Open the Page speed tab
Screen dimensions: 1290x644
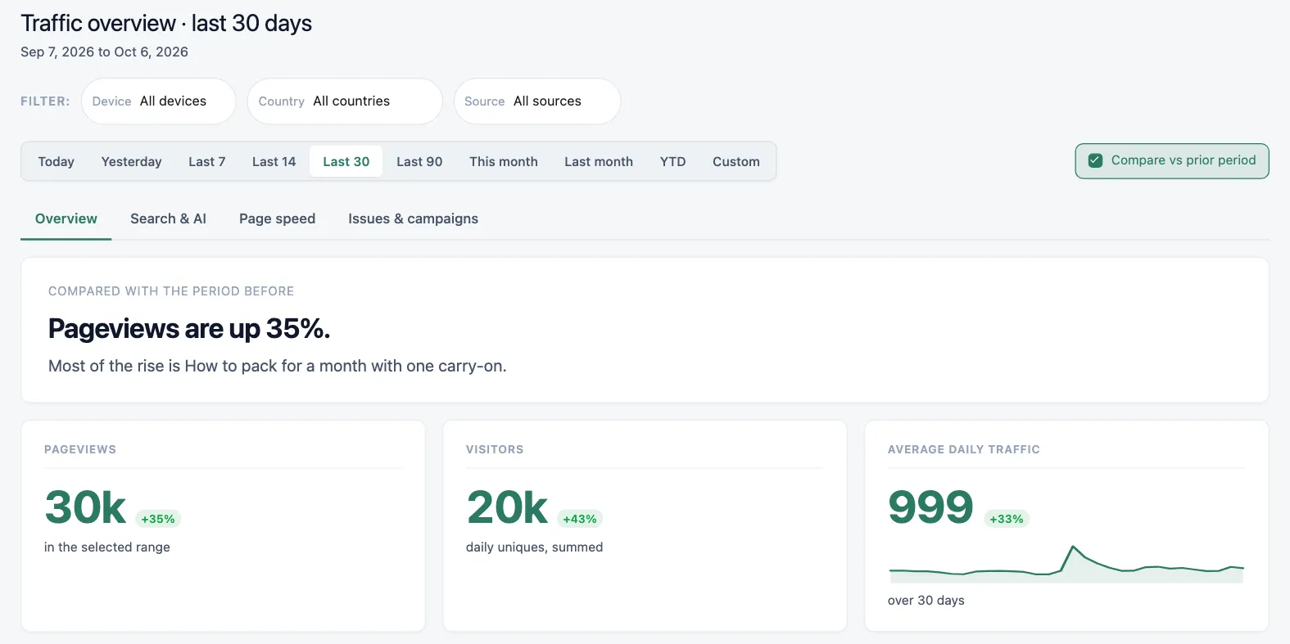click(x=277, y=218)
